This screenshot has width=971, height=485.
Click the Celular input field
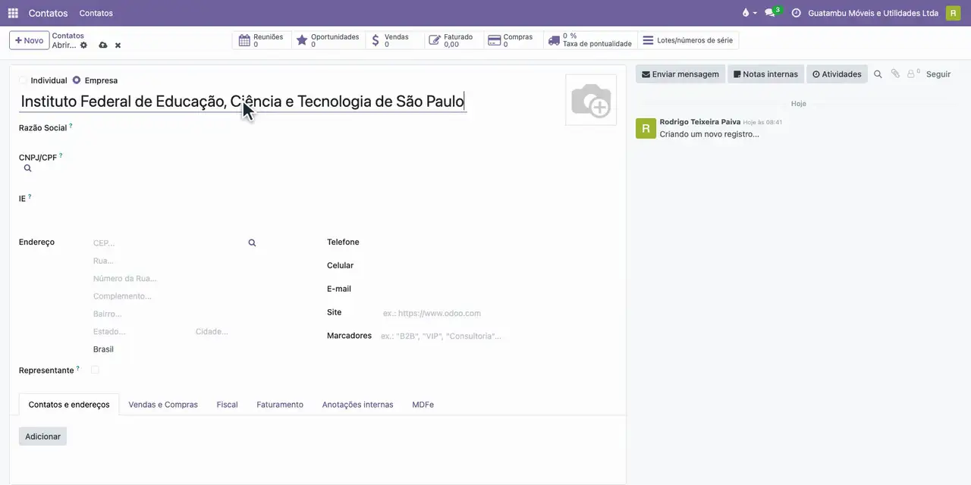(x=498, y=265)
